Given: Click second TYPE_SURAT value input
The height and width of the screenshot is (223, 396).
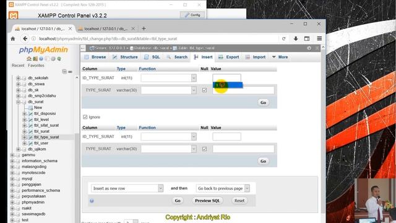Looking at the screenshot, I should click(x=243, y=149).
